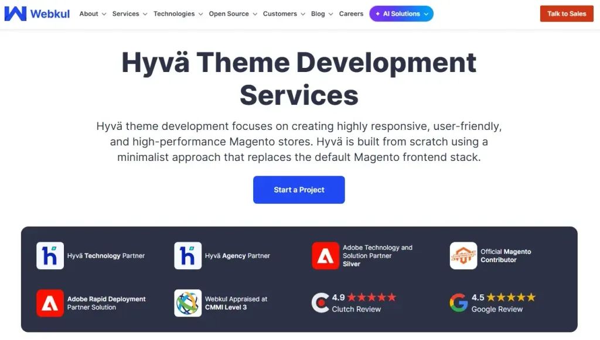This screenshot has width=600, height=340.
Task: Click the Adobe Silver Partner logo icon
Action: pos(326,256)
